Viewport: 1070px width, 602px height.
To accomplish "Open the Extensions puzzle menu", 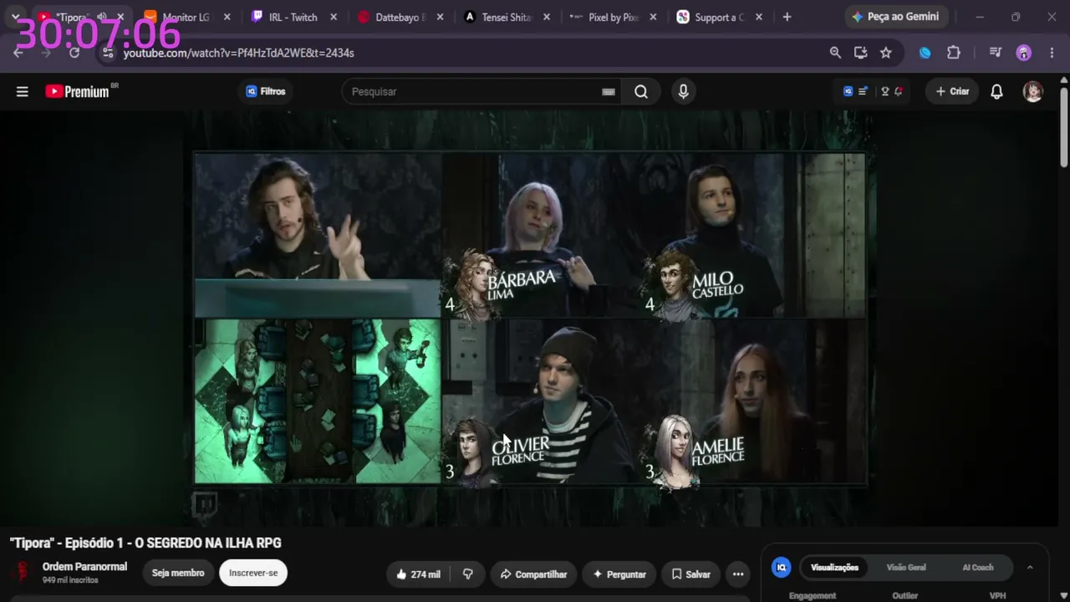I will click(954, 53).
